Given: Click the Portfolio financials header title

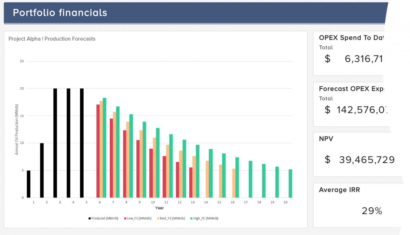Looking at the screenshot, I should click(60, 13).
